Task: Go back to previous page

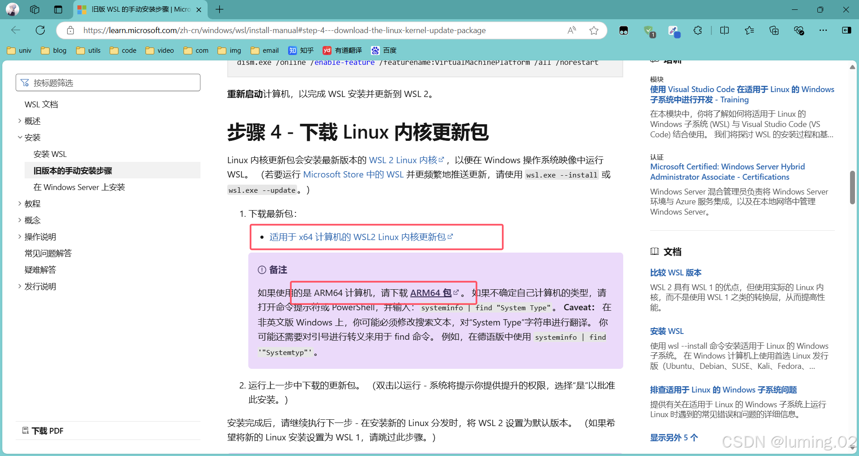Action: 16,30
